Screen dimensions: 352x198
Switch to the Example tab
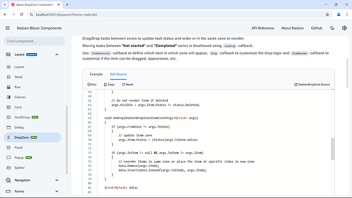[x=96, y=75]
